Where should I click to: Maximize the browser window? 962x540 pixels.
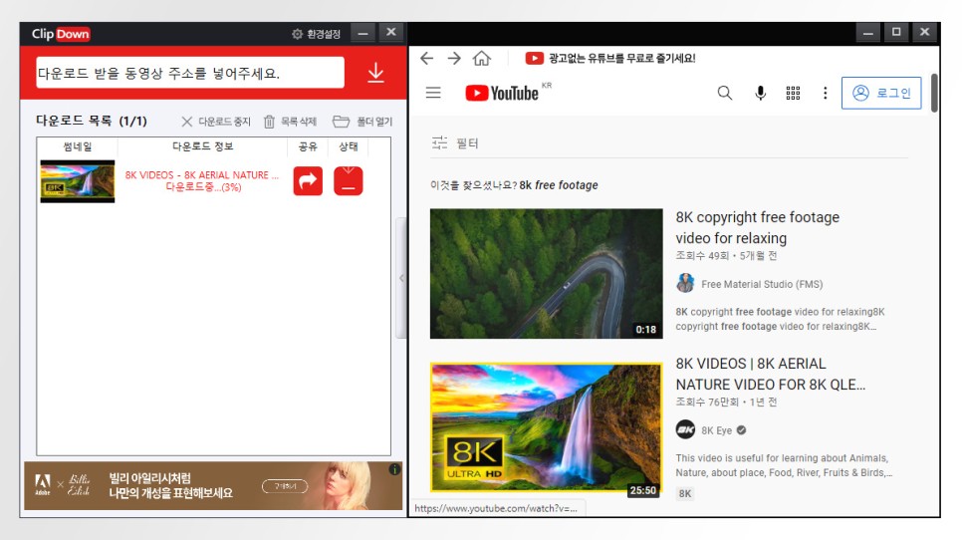[896, 32]
